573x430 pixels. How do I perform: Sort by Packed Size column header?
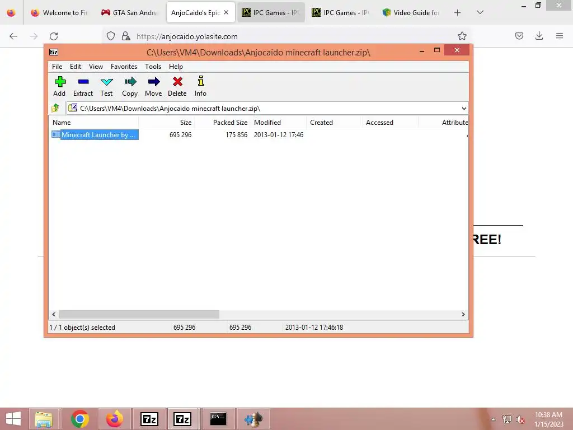(222, 123)
